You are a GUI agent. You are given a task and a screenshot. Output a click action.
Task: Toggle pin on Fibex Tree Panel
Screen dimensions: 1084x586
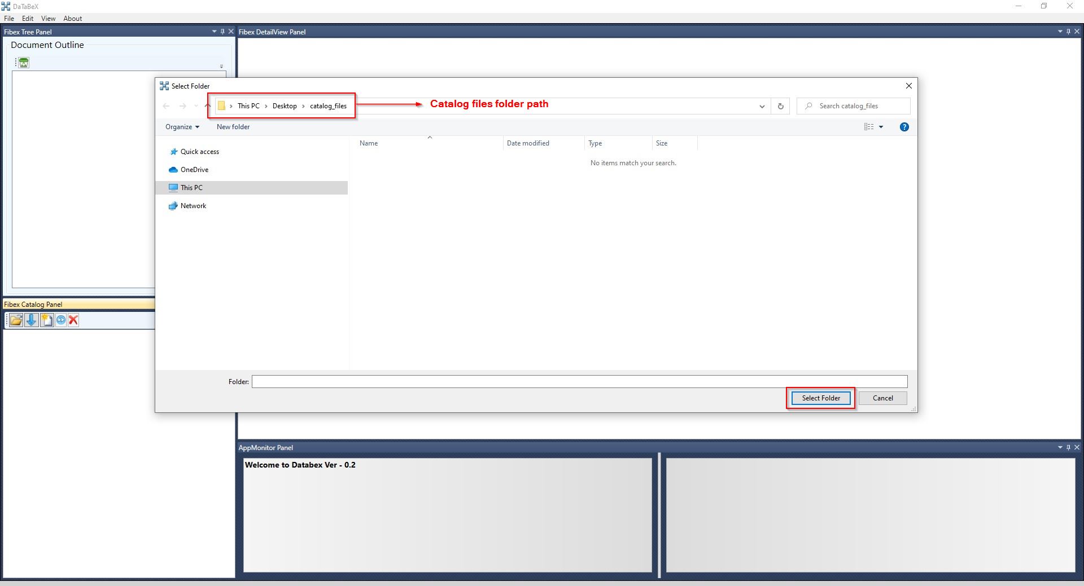click(x=222, y=32)
